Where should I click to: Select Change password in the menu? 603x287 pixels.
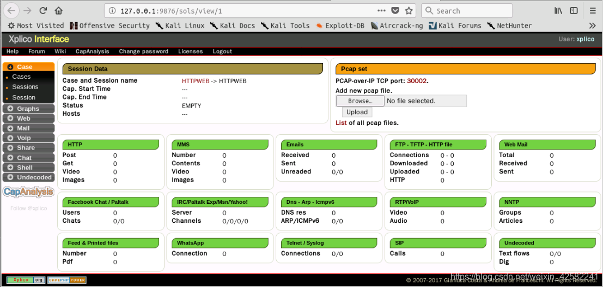click(x=143, y=52)
